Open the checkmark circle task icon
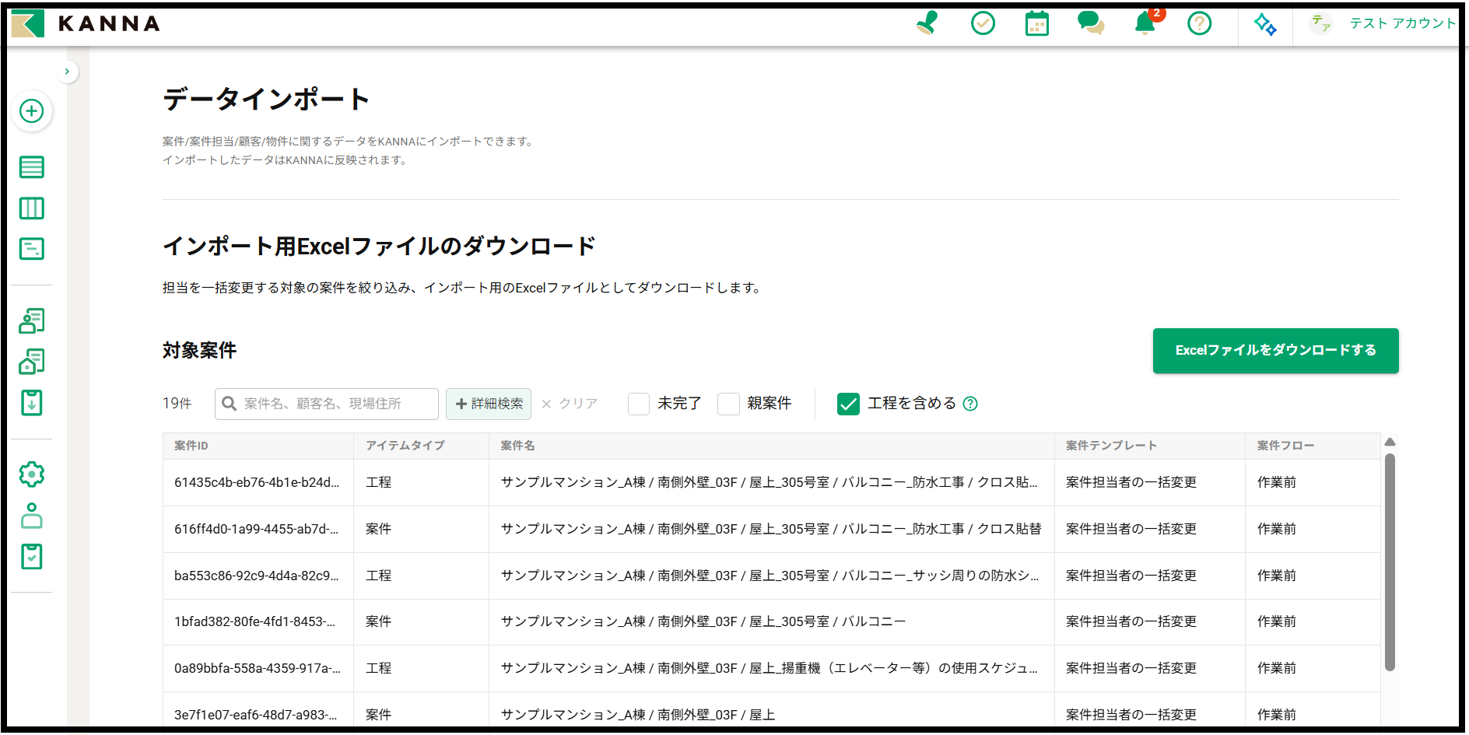Screen dimensions: 1469x735 pos(983,23)
